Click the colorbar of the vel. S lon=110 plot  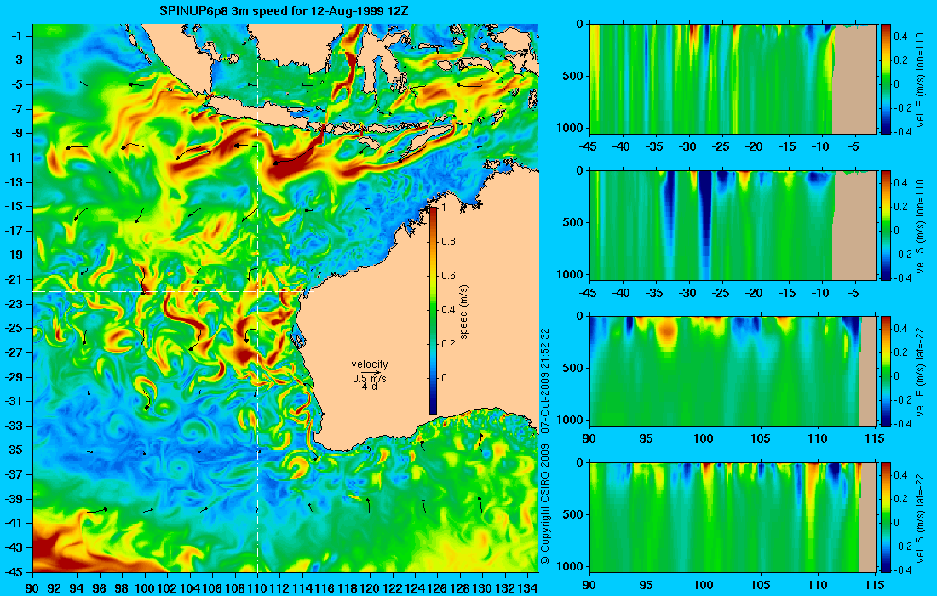[885, 225]
